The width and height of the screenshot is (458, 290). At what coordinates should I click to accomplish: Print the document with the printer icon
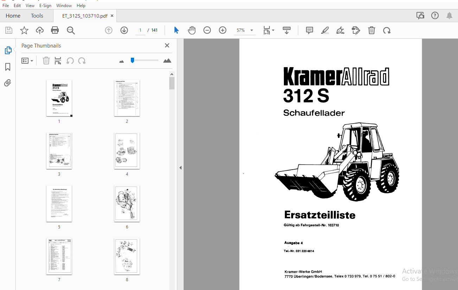(55, 30)
